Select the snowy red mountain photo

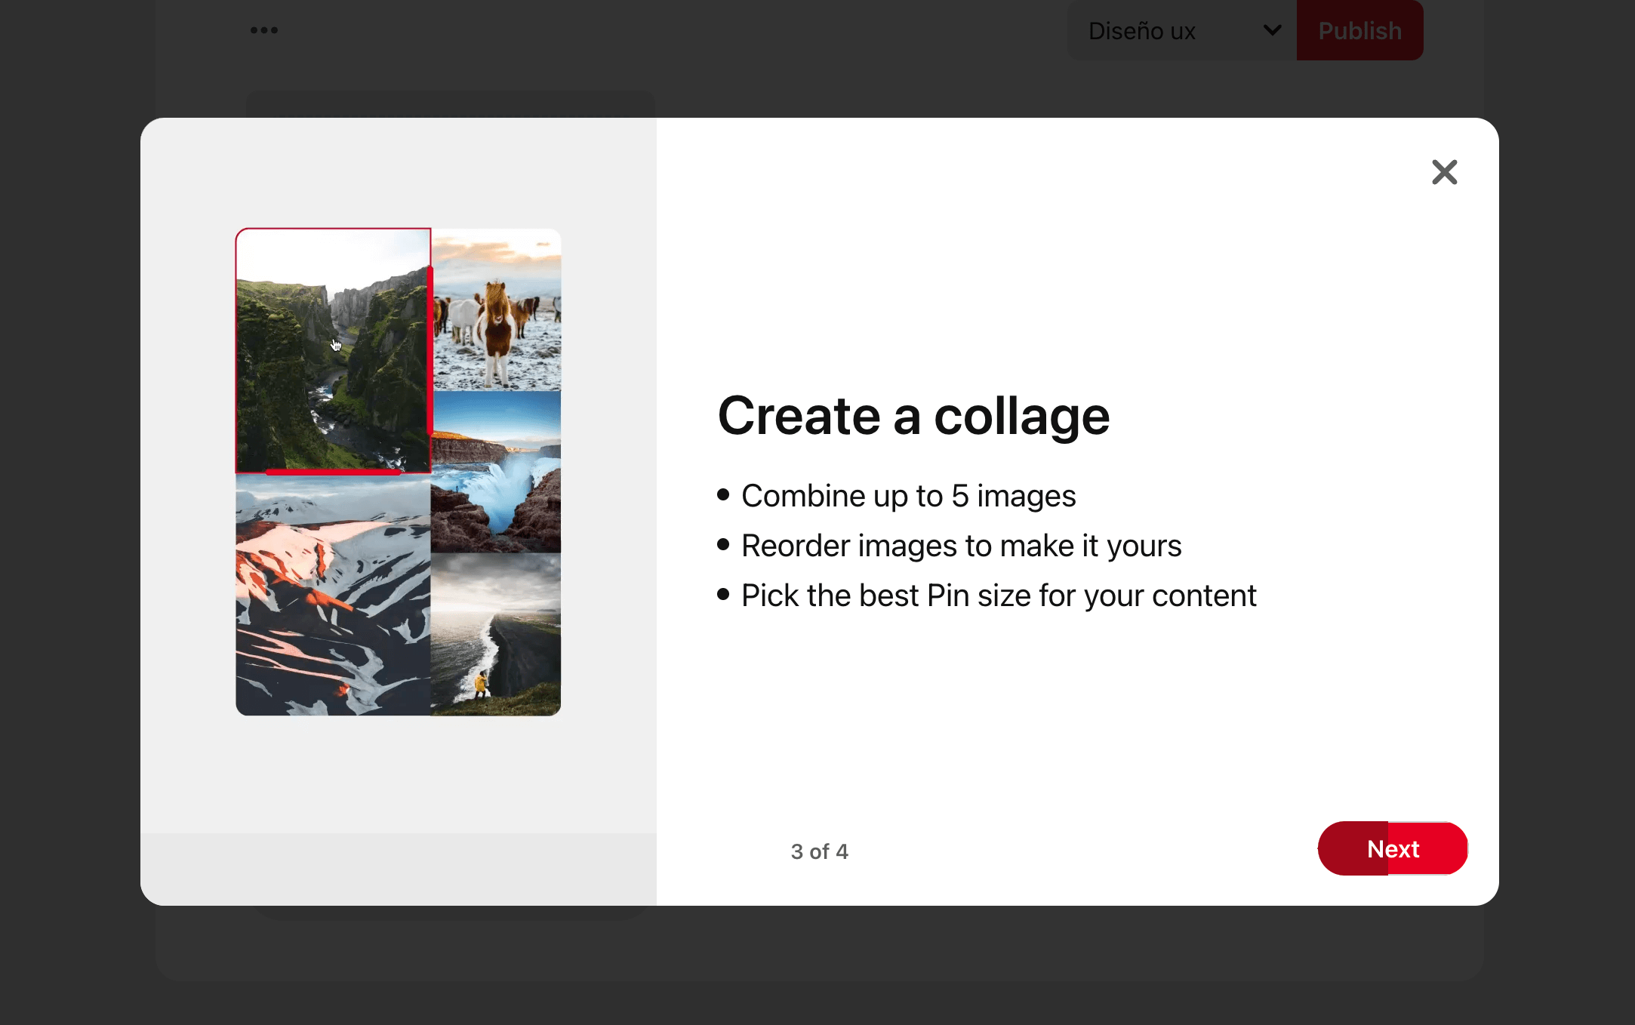333,595
